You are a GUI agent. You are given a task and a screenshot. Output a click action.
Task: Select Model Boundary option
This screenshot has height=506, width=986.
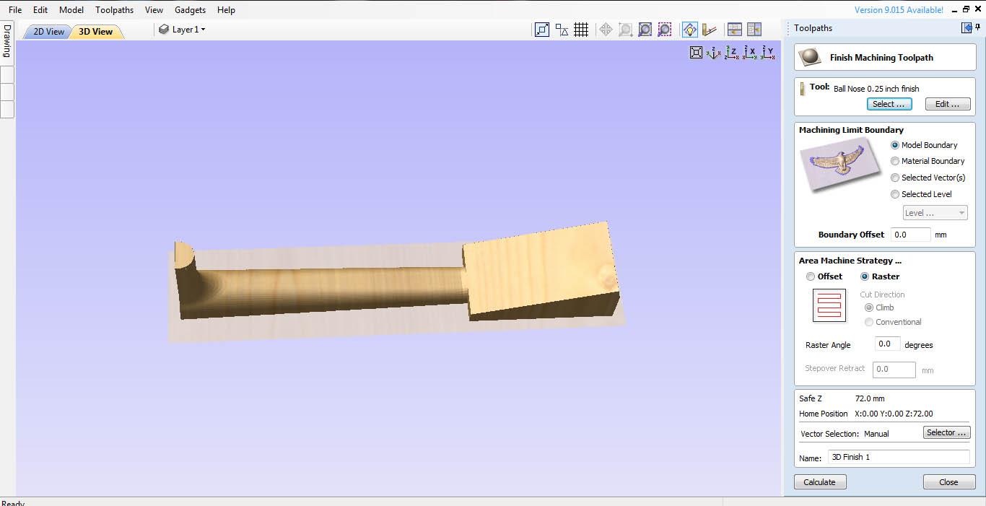(x=925, y=145)
